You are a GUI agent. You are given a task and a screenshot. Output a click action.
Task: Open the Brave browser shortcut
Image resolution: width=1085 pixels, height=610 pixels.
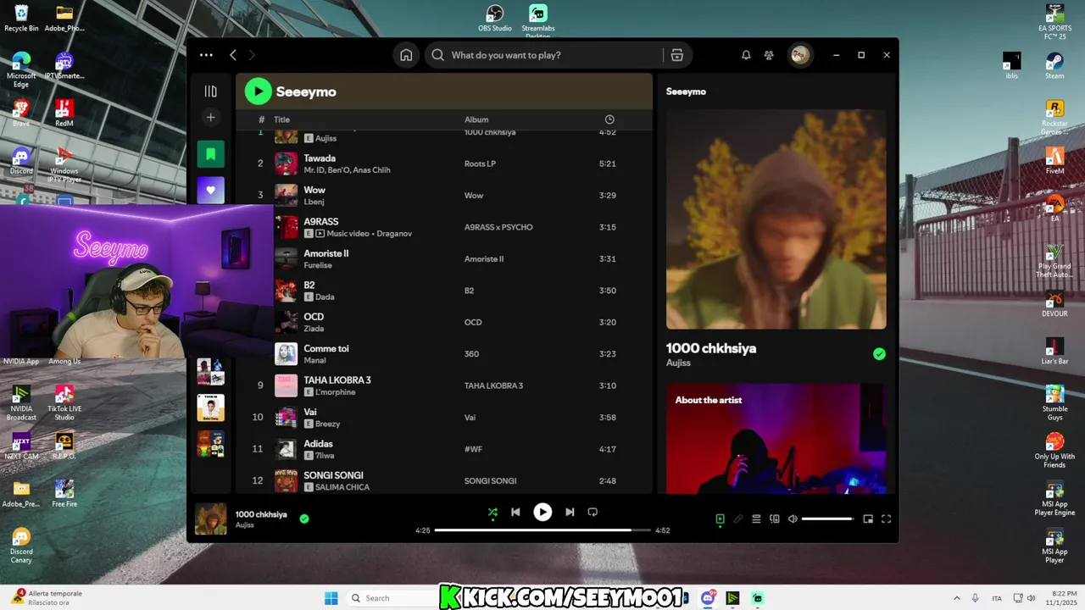click(x=21, y=113)
